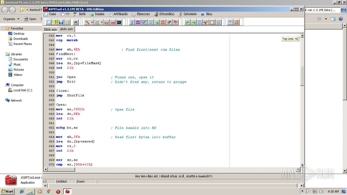This screenshot has width=347, height=195.
Task: Undo with the green left arrow icon
Action: click(x=187, y=22)
